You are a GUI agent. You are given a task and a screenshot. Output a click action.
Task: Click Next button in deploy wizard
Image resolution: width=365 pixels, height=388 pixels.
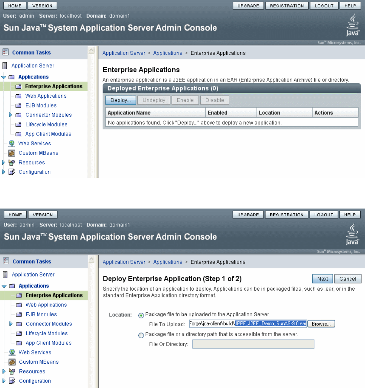pos(322,279)
